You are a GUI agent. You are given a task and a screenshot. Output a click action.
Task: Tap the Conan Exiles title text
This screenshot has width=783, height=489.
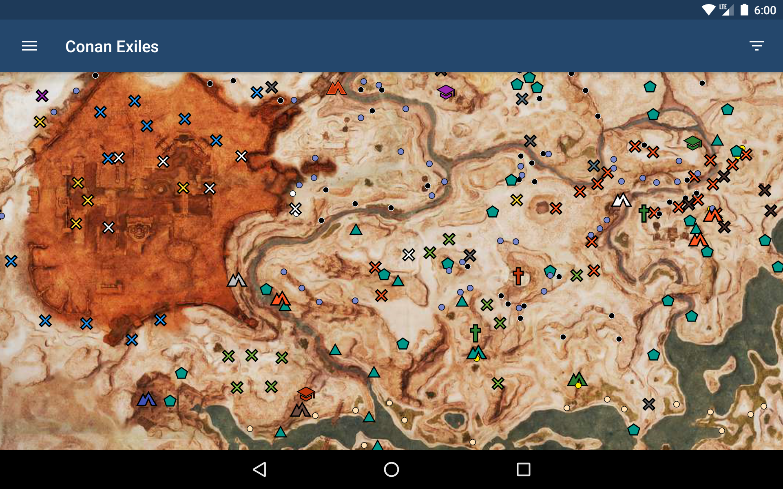click(x=112, y=46)
